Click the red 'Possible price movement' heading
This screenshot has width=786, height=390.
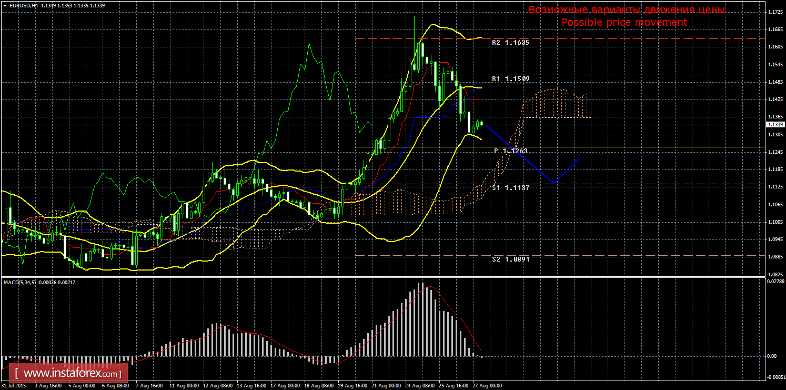click(x=624, y=23)
